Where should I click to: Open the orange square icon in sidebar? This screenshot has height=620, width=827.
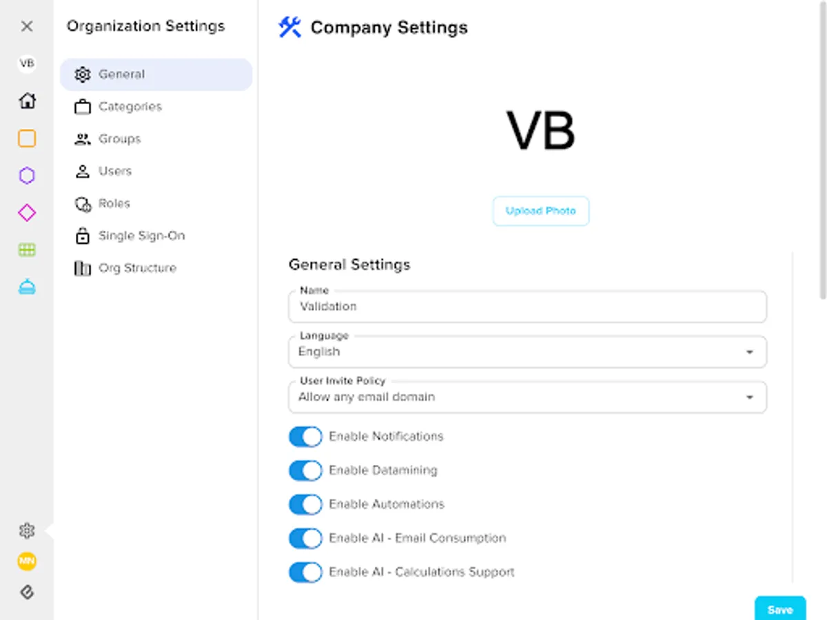[x=27, y=138]
